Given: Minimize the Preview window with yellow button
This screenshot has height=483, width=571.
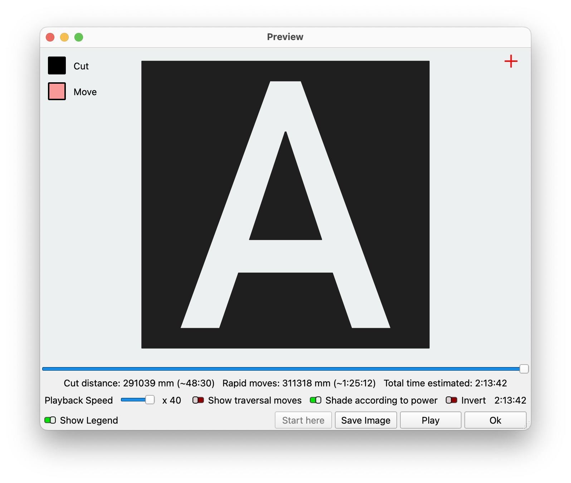Looking at the screenshot, I should (64, 37).
